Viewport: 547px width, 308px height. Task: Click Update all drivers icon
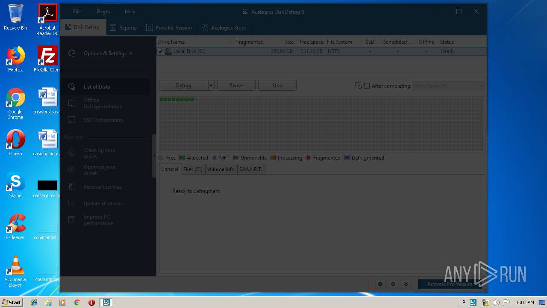[72, 203]
